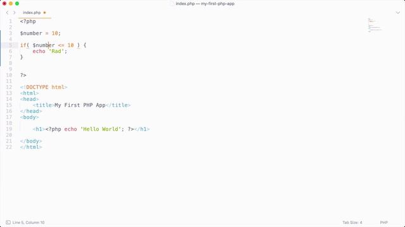Screen dimensions: 405x227
Task: Close the window with red button
Action: click(x=4, y=4)
